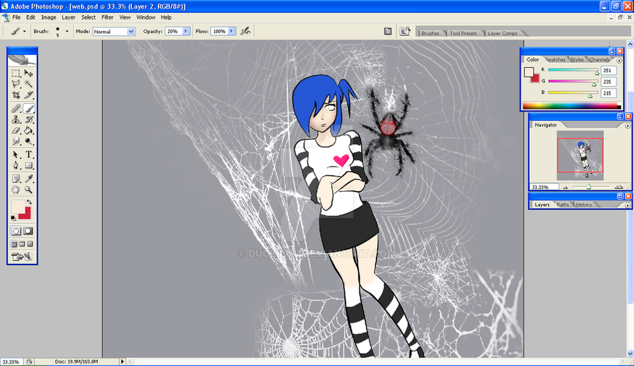Swap foreground and background colors
Viewport: 634px width, 366px height.
click(29, 202)
